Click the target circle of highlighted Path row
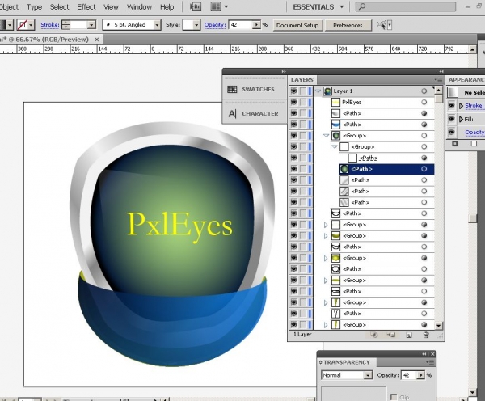This screenshot has width=485, height=401. click(424, 169)
